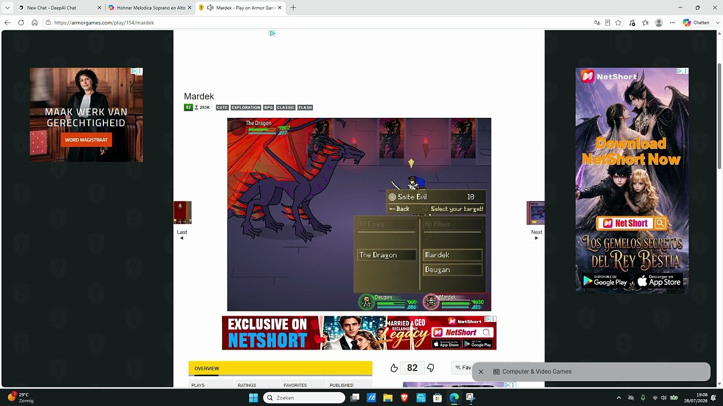Open the volume control in system tray
This screenshot has height=406, width=723.
[664, 398]
